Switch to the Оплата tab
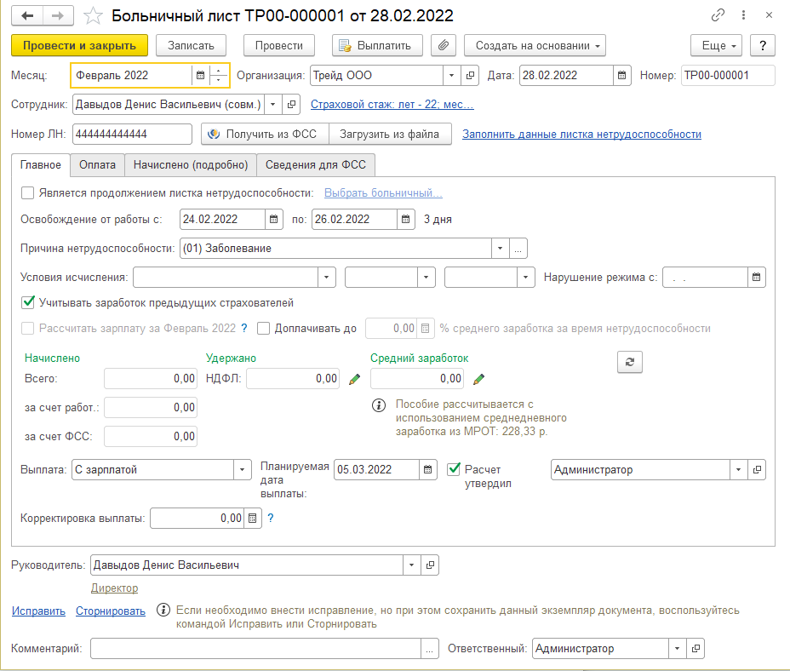This screenshot has height=671, width=790. point(97,165)
